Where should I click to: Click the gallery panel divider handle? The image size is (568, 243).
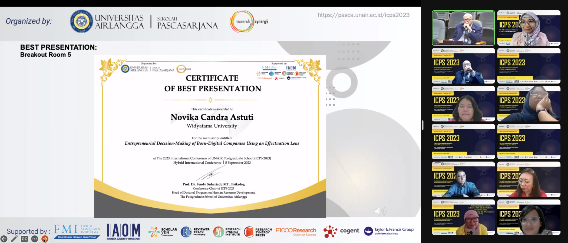[x=422, y=125]
